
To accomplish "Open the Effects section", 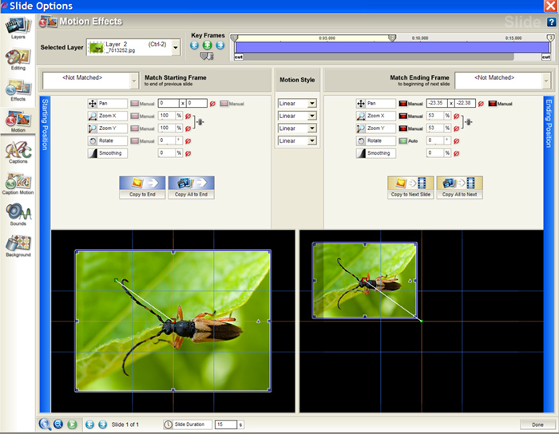I will (18, 90).
